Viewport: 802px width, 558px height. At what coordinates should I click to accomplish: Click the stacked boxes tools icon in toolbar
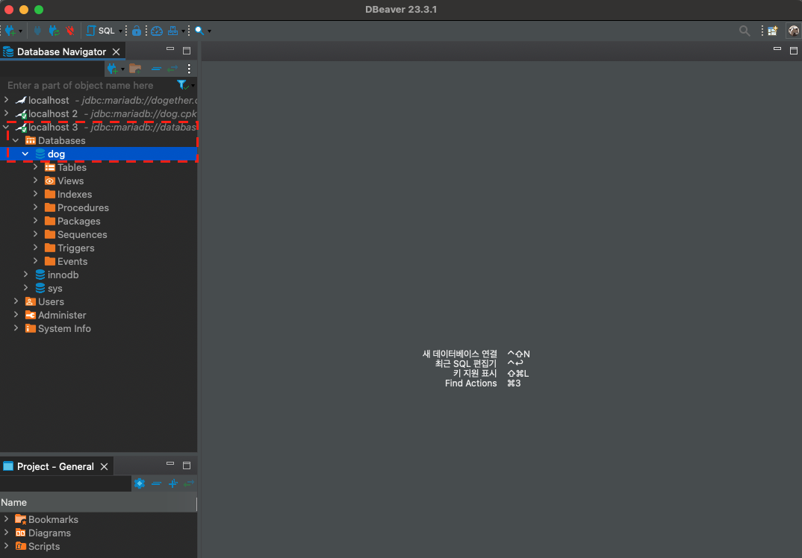[173, 31]
